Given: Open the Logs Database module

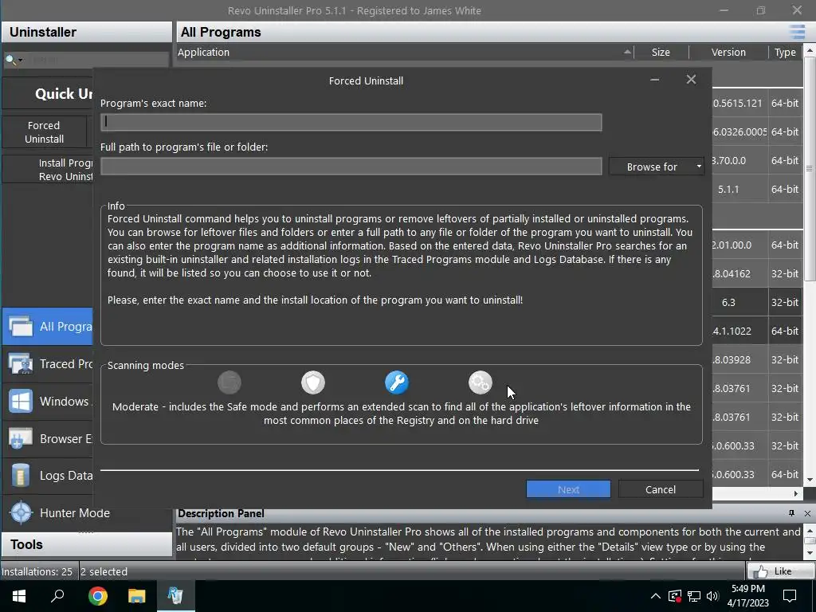Looking at the screenshot, I should pyautogui.click(x=48, y=476).
